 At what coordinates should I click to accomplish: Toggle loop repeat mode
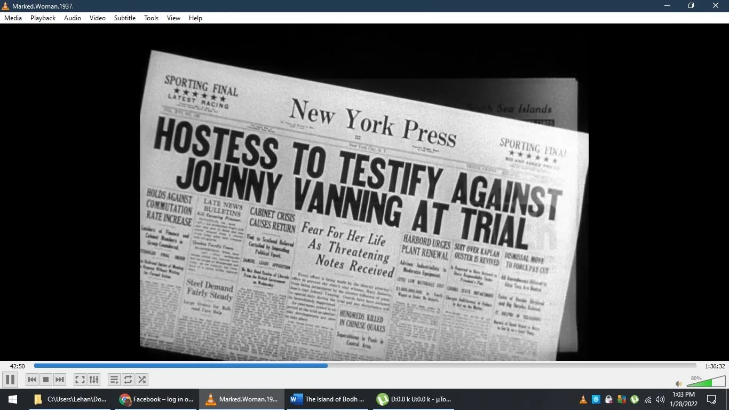point(128,380)
